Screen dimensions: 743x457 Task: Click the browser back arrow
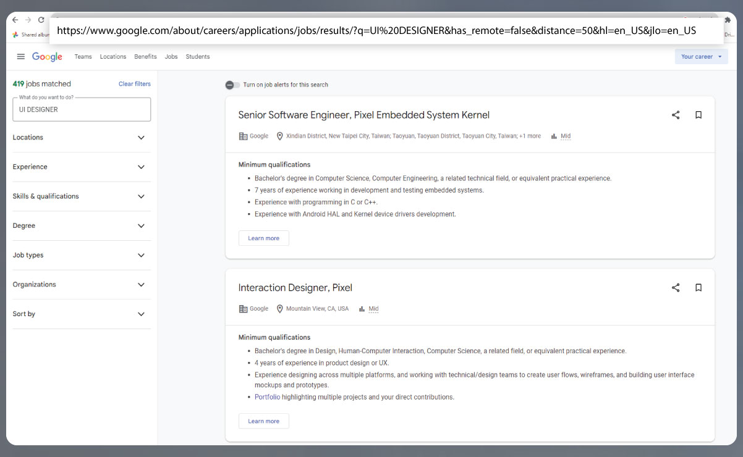15,20
